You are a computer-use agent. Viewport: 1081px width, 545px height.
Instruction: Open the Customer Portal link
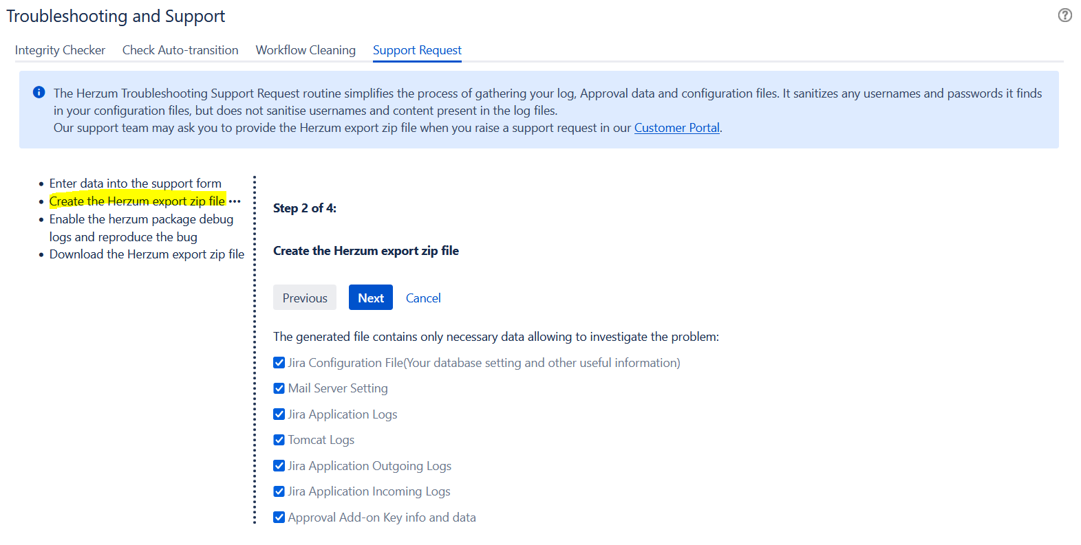point(676,128)
